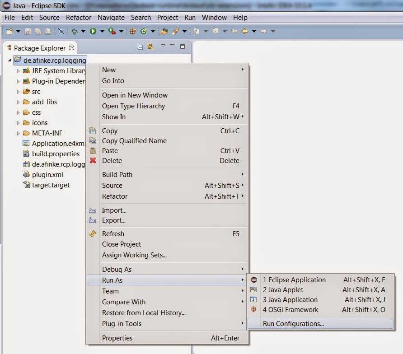This screenshot has width=403, height=354.
Task: Select 3 Java Application run option
Action: coord(320,300)
